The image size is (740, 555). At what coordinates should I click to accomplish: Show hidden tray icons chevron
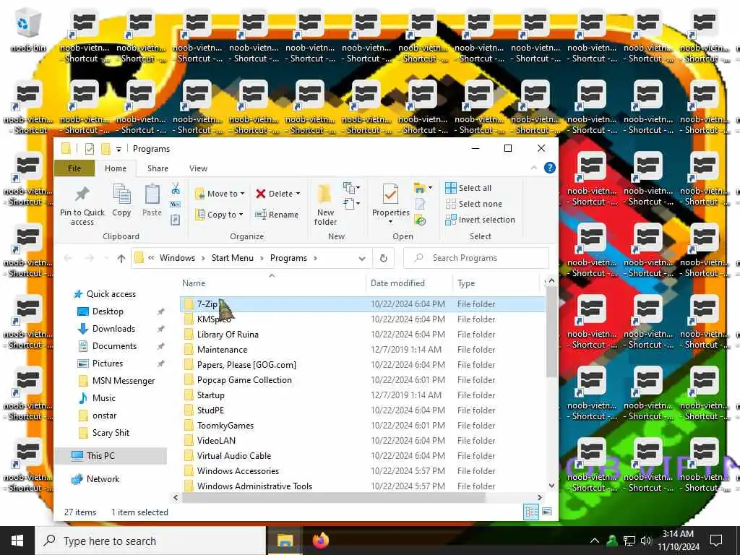595,541
